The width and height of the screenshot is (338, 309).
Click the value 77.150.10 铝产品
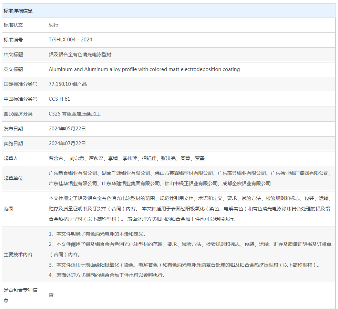[x=68, y=84]
